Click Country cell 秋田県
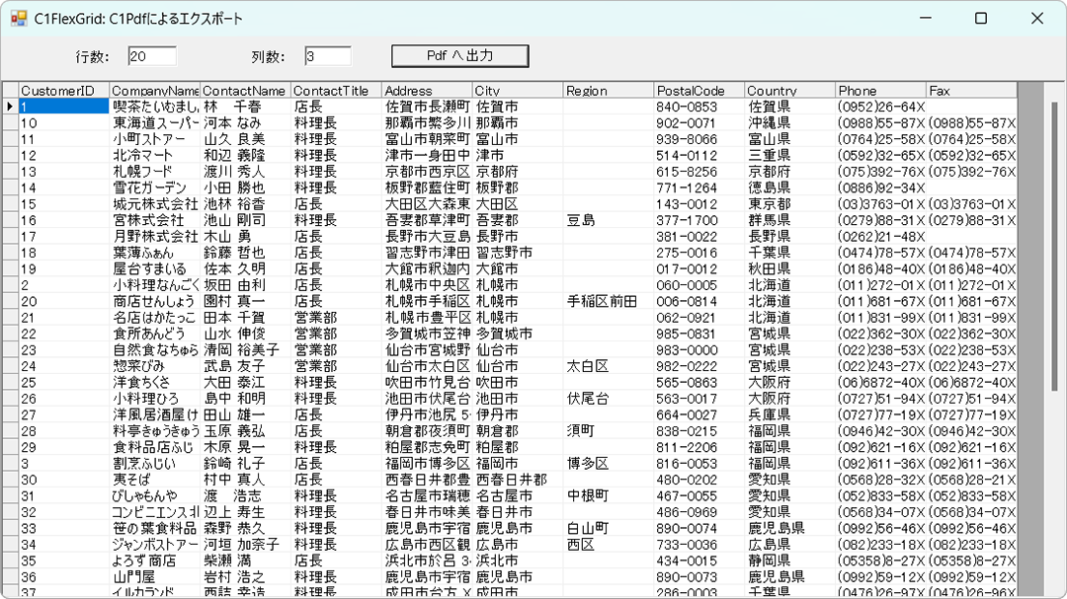The height and width of the screenshot is (599, 1067). coord(790,269)
